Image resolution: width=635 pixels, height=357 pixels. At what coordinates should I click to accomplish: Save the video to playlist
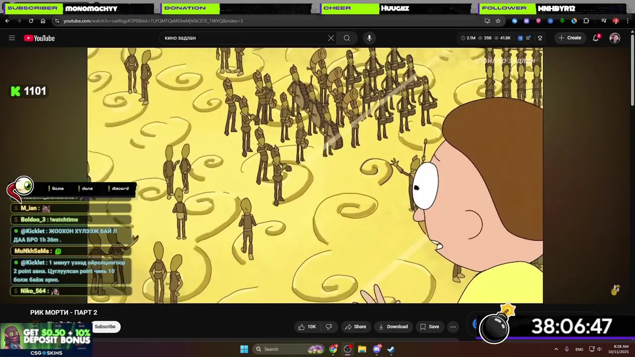pos(430,327)
